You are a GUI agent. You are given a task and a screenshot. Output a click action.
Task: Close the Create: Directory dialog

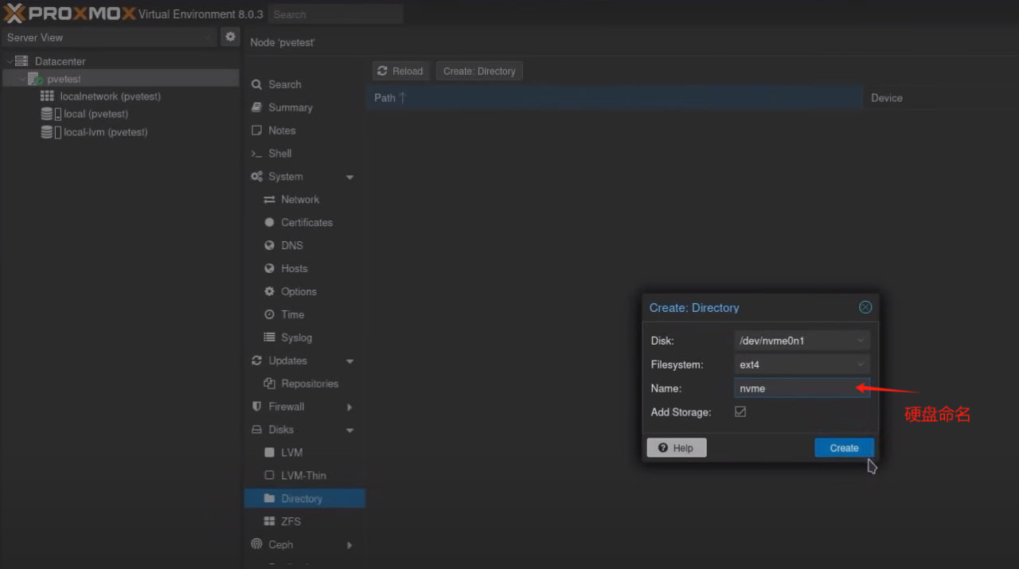(865, 307)
